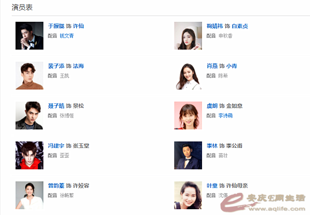This screenshot has width=310, height=215.
Task: Open actress link 鞠婧祎
Action: (x=215, y=26)
